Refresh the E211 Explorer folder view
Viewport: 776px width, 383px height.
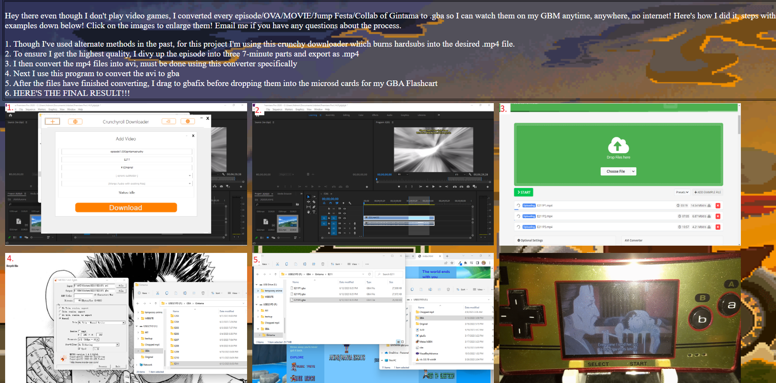click(x=369, y=274)
